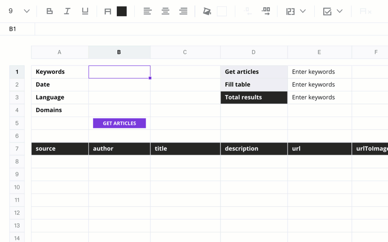Viewport: 388px width, 242px height.
Task: Click the title table header
Action: pos(185,149)
